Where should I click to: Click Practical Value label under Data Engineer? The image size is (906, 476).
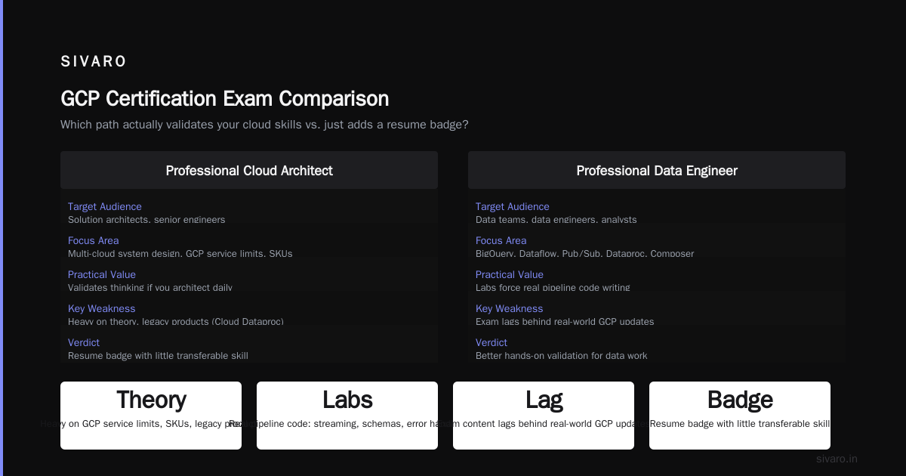click(x=510, y=274)
